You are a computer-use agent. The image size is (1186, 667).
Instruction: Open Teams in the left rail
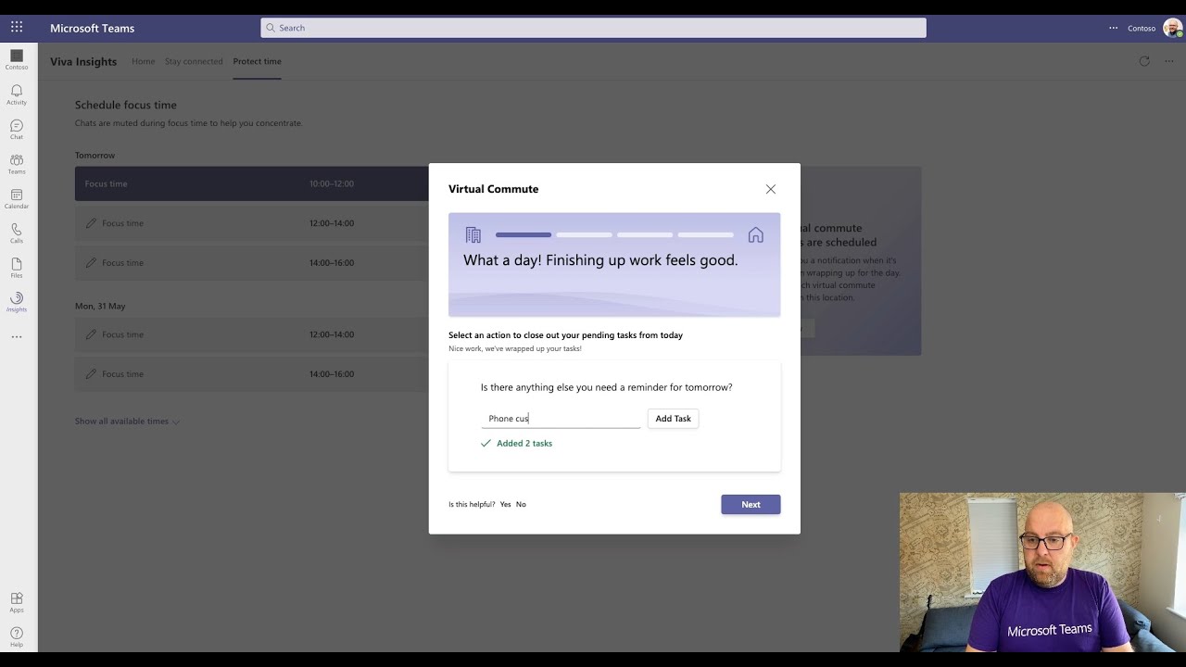pyautogui.click(x=17, y=164)
